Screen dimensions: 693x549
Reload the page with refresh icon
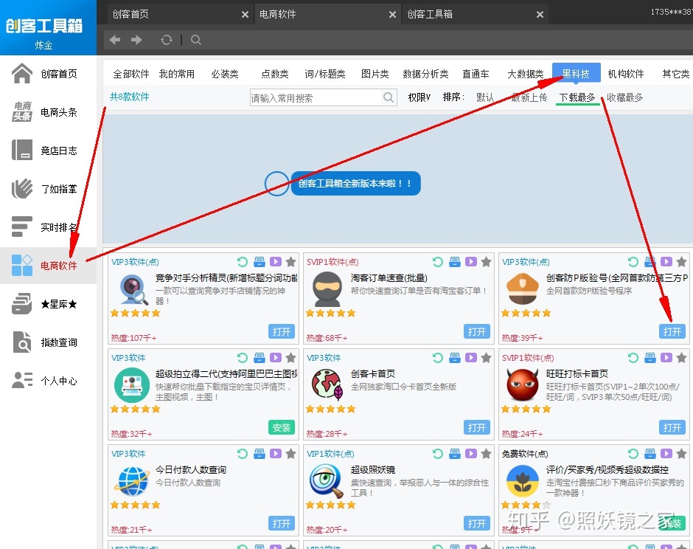pos(167,41)
